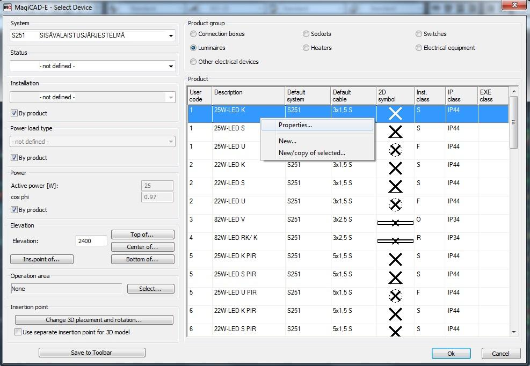Open Change 3D placement and rotation...
This screenshot has width=530, height=366.
pyautogui.click(x=94, y=320)
